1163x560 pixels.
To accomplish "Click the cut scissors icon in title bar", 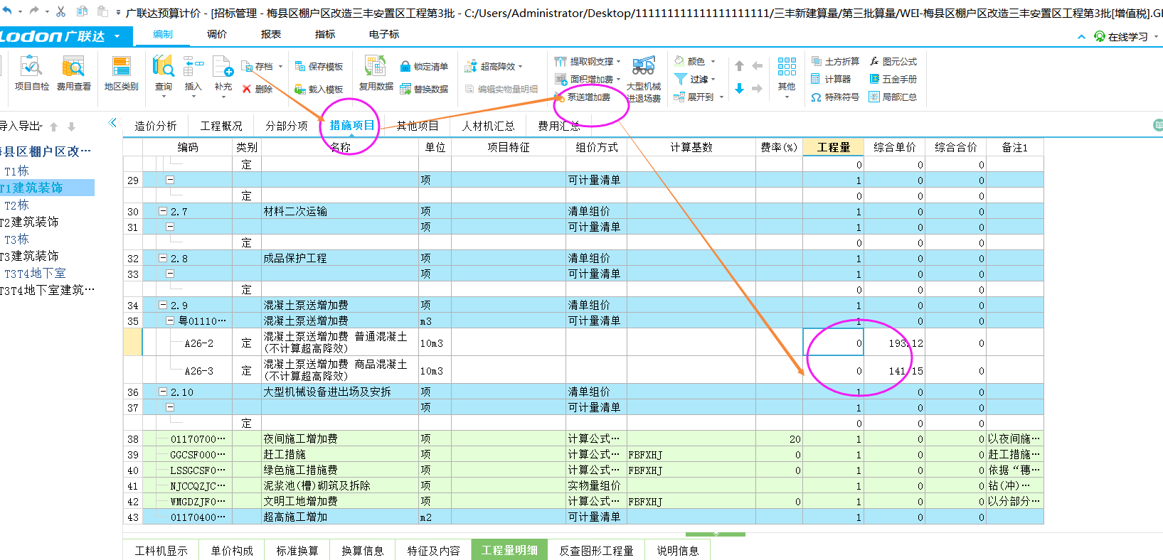I will click(60, 11).
